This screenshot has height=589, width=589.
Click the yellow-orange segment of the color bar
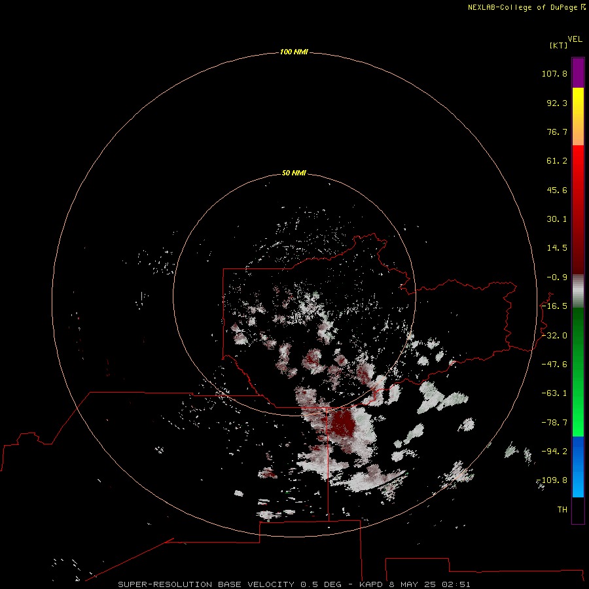point(578,116)
